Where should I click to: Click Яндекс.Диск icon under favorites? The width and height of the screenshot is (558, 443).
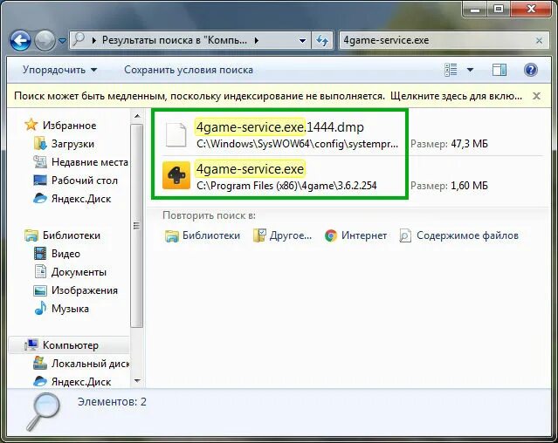(x=40, y=198)
